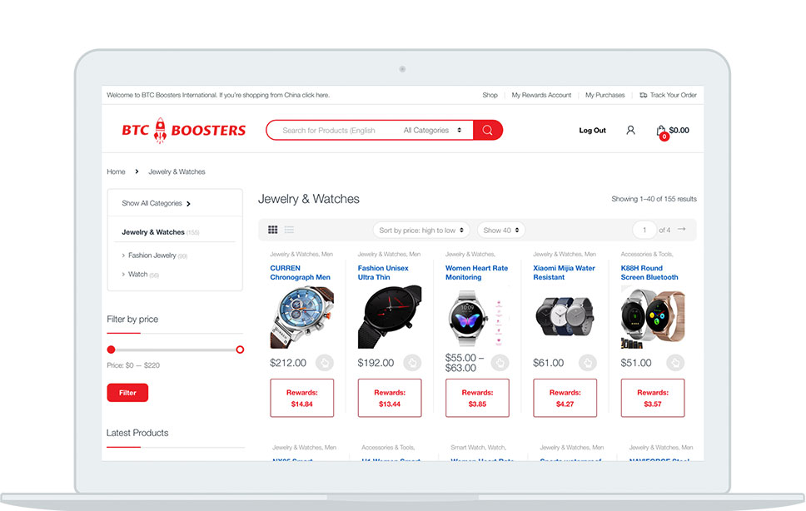Image resolution: width=806 pixels, height=511 pixels.
Task: Click the Rewards: $4.27 box
Action: coord(565,398)
